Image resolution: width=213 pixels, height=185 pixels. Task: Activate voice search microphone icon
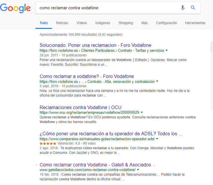tap(183, 8)
